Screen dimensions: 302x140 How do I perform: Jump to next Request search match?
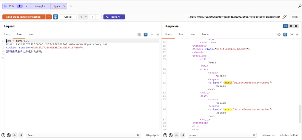pos(21,135)
